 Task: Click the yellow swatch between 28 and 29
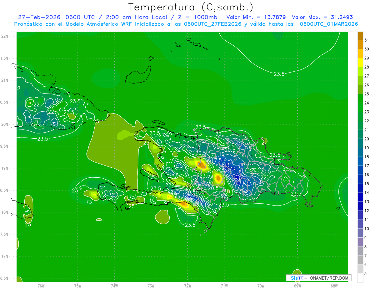click(360, 63)
